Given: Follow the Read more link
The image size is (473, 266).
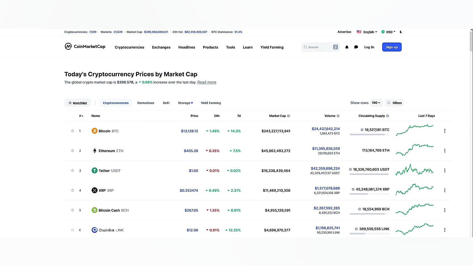Looking at the screenshot, I should pyautogui.click(x=207, y=82).
